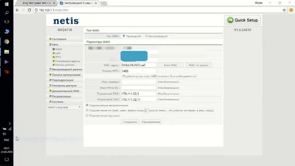This screenshot has height=166, width=295.
Task: Click the volume tray icon
Action: (x=4, y=134)
